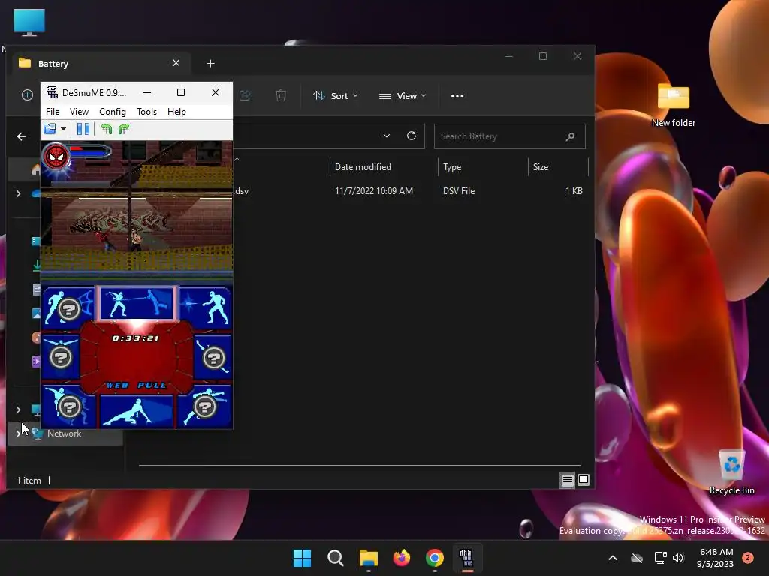Click the rotate-right green arrow in DeSmuME toolbar
Viewport: 769px width, 576px height.
tap(123, 129)
